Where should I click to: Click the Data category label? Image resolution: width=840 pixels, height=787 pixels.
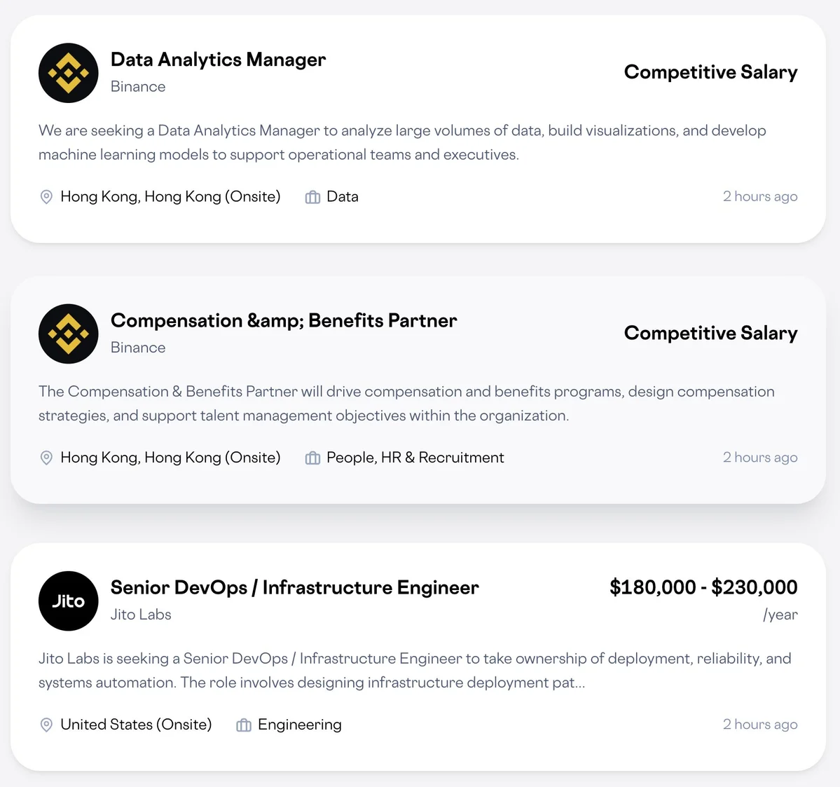(342, 197)
